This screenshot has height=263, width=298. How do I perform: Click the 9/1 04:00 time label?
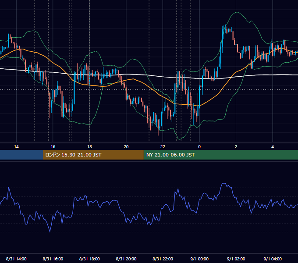(273, 259)
